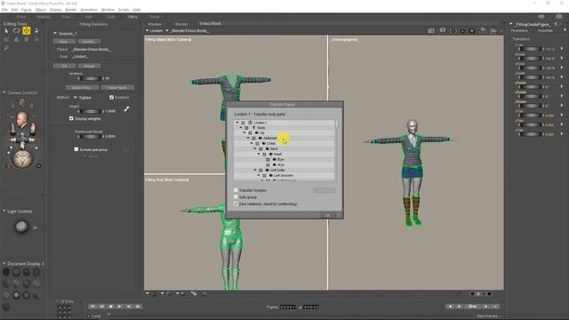Adjust the Passthrough Margin dial slider
This screenshot has width=569, height=320.
(x=90, y=136)
